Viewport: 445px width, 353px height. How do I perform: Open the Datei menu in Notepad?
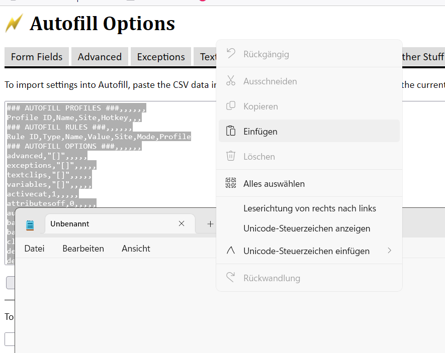[x=34, y=249]
